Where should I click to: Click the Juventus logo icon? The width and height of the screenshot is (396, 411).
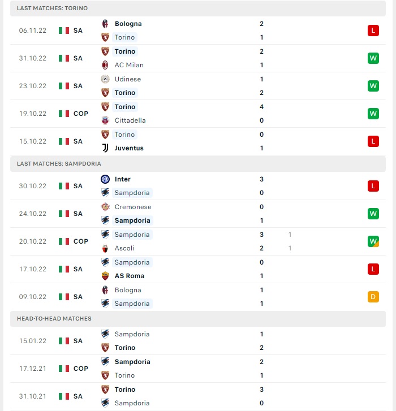click(x=105, y=148)
